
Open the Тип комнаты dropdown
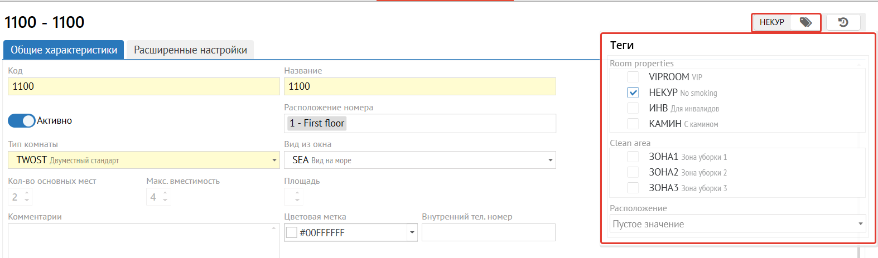pos(274,160)
